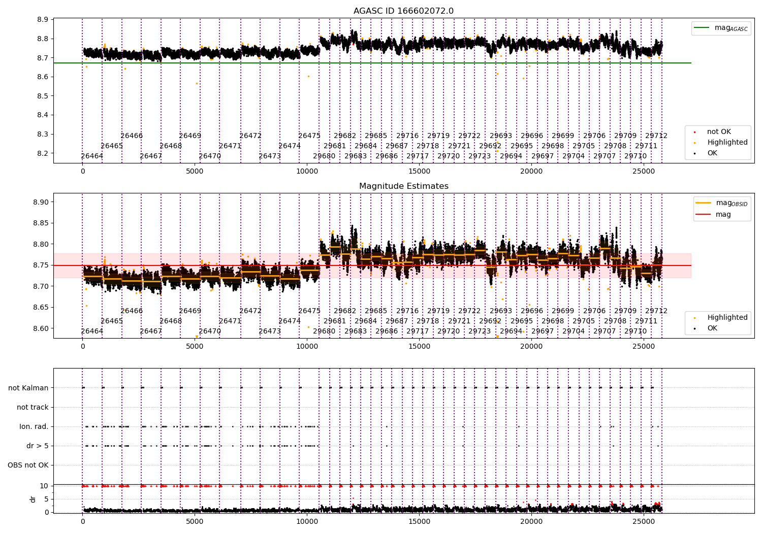Click the 'OBS not OK' y-axis label
This screenshot has width=762, height=533.
pos(28,465)
